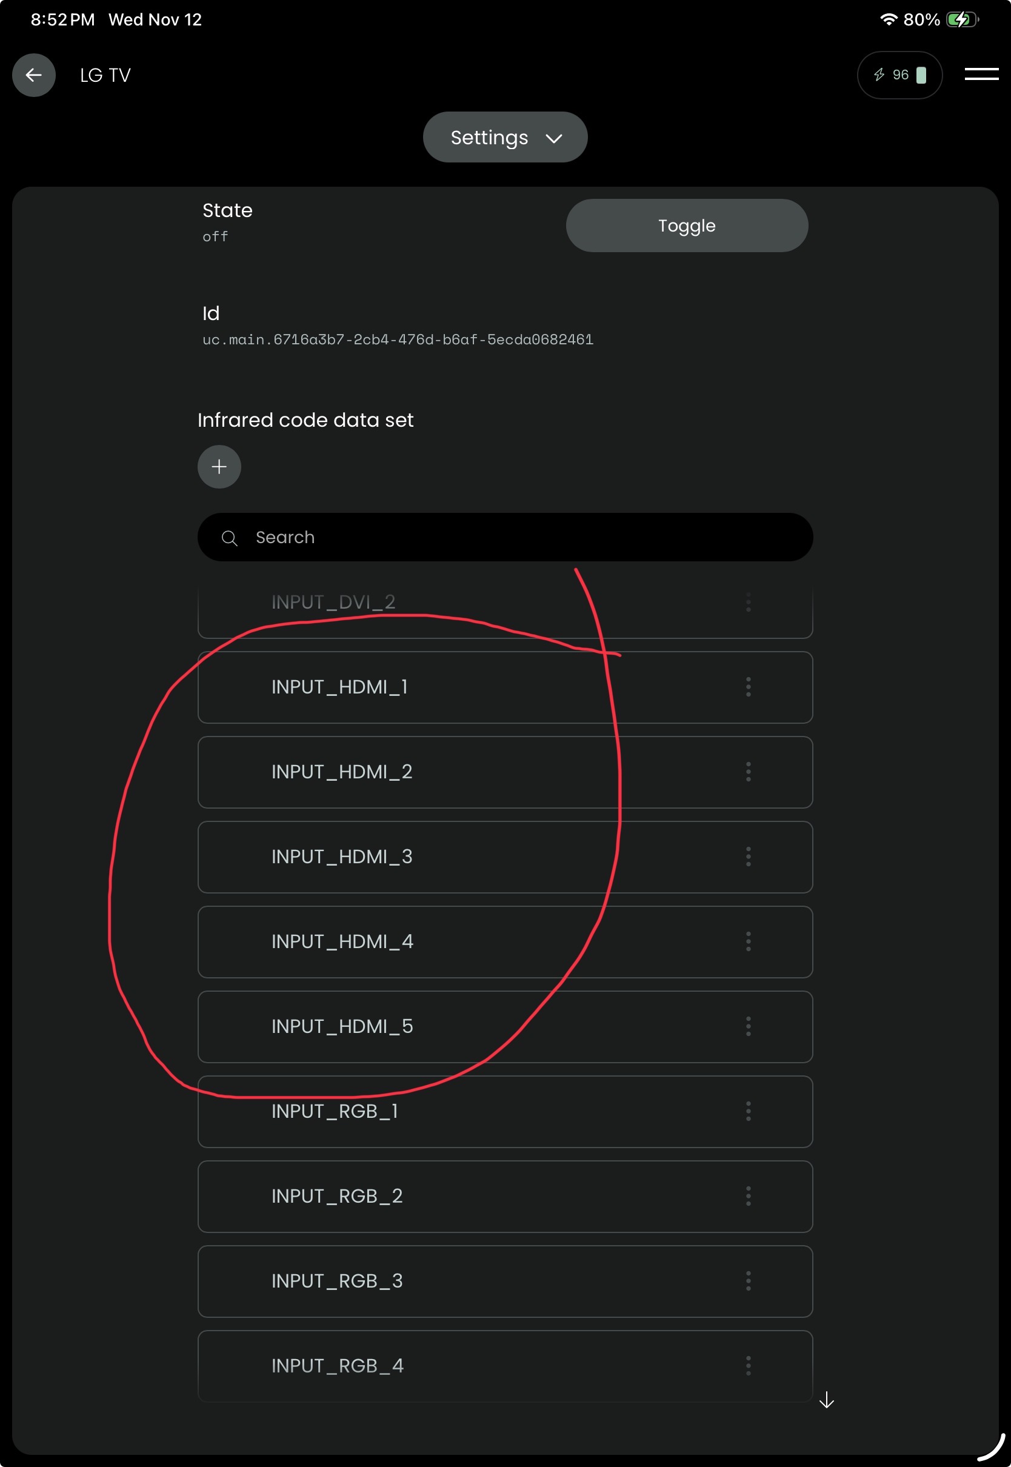Open options for INPUT_HDMI_2
Viewport: 1011px width, 1467px height.
coord(748,772)
